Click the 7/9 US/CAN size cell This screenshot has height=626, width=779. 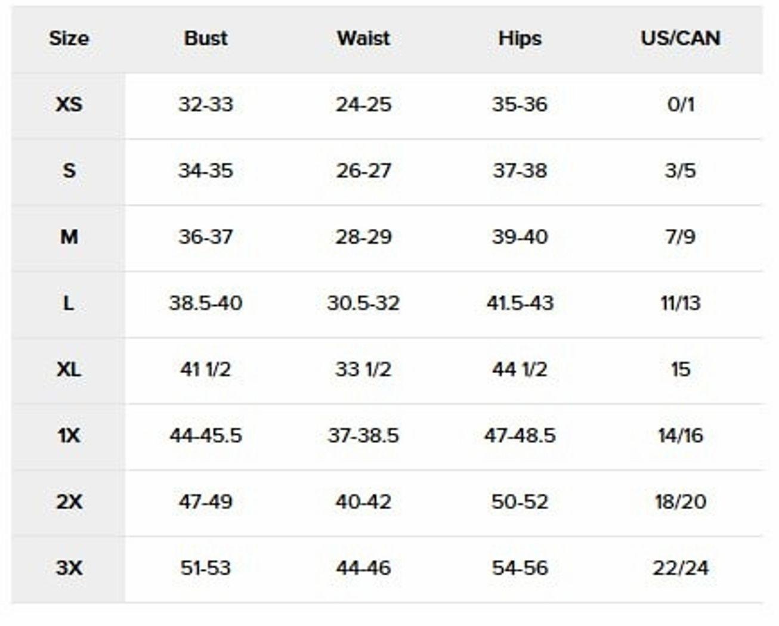click(x=680, y=237)
